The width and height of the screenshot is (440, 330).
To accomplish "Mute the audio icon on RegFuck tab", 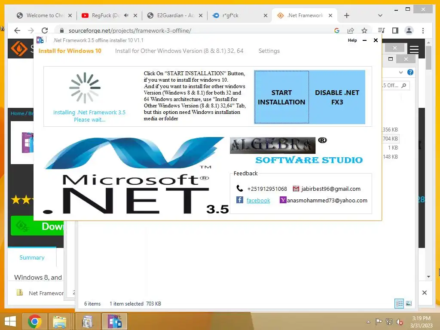I will [x=126, y=15].
